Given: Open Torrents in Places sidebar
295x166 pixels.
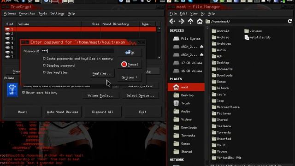Looking at the screenshot, I should pyautogui.click(x=184, y=136).
